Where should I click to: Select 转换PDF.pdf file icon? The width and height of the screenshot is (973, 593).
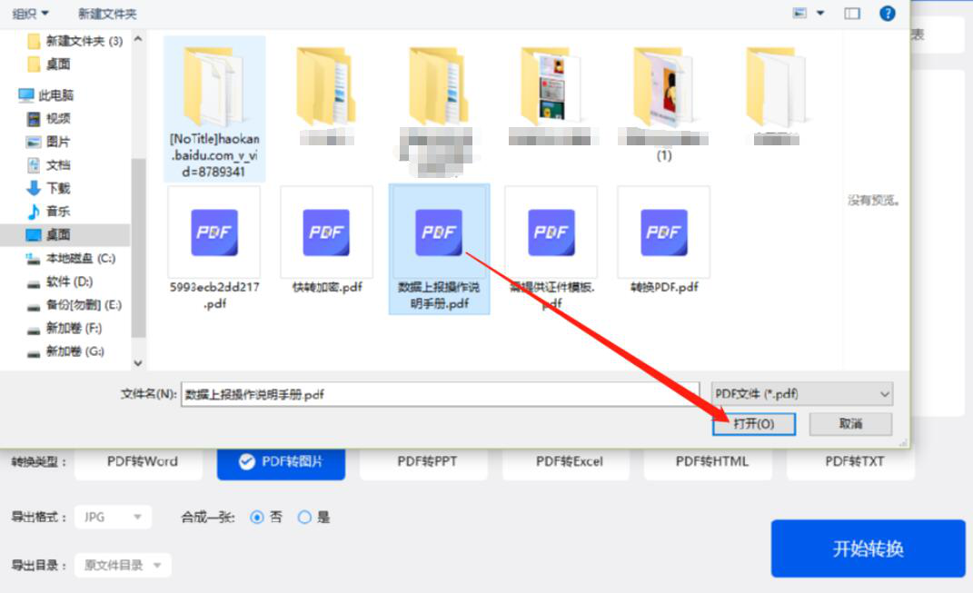(664, 232)
